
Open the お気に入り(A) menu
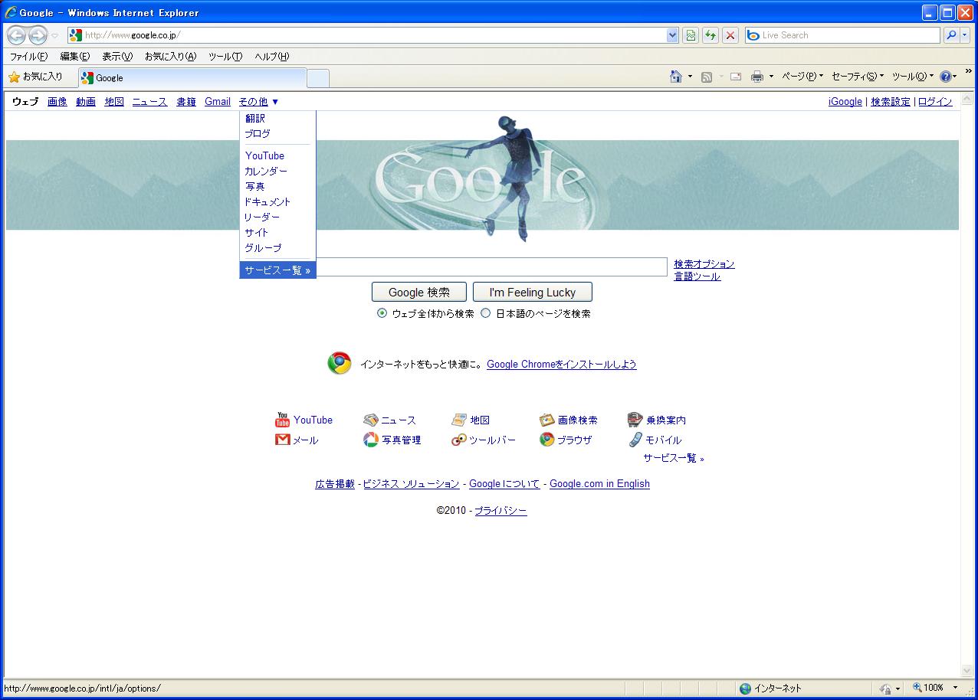click(170, 57)
